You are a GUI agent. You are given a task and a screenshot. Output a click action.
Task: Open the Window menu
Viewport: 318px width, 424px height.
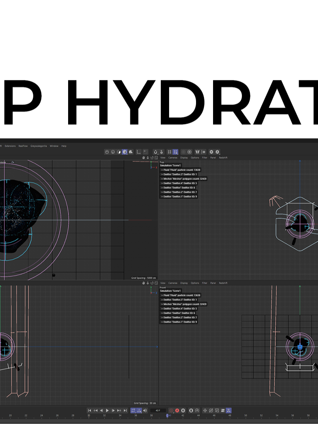[x=54, y=146]
